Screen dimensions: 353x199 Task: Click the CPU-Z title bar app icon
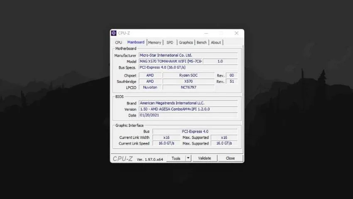[114, 33]
